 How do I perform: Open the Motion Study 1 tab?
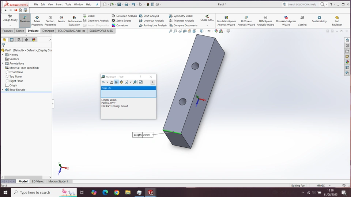point(58,181)
